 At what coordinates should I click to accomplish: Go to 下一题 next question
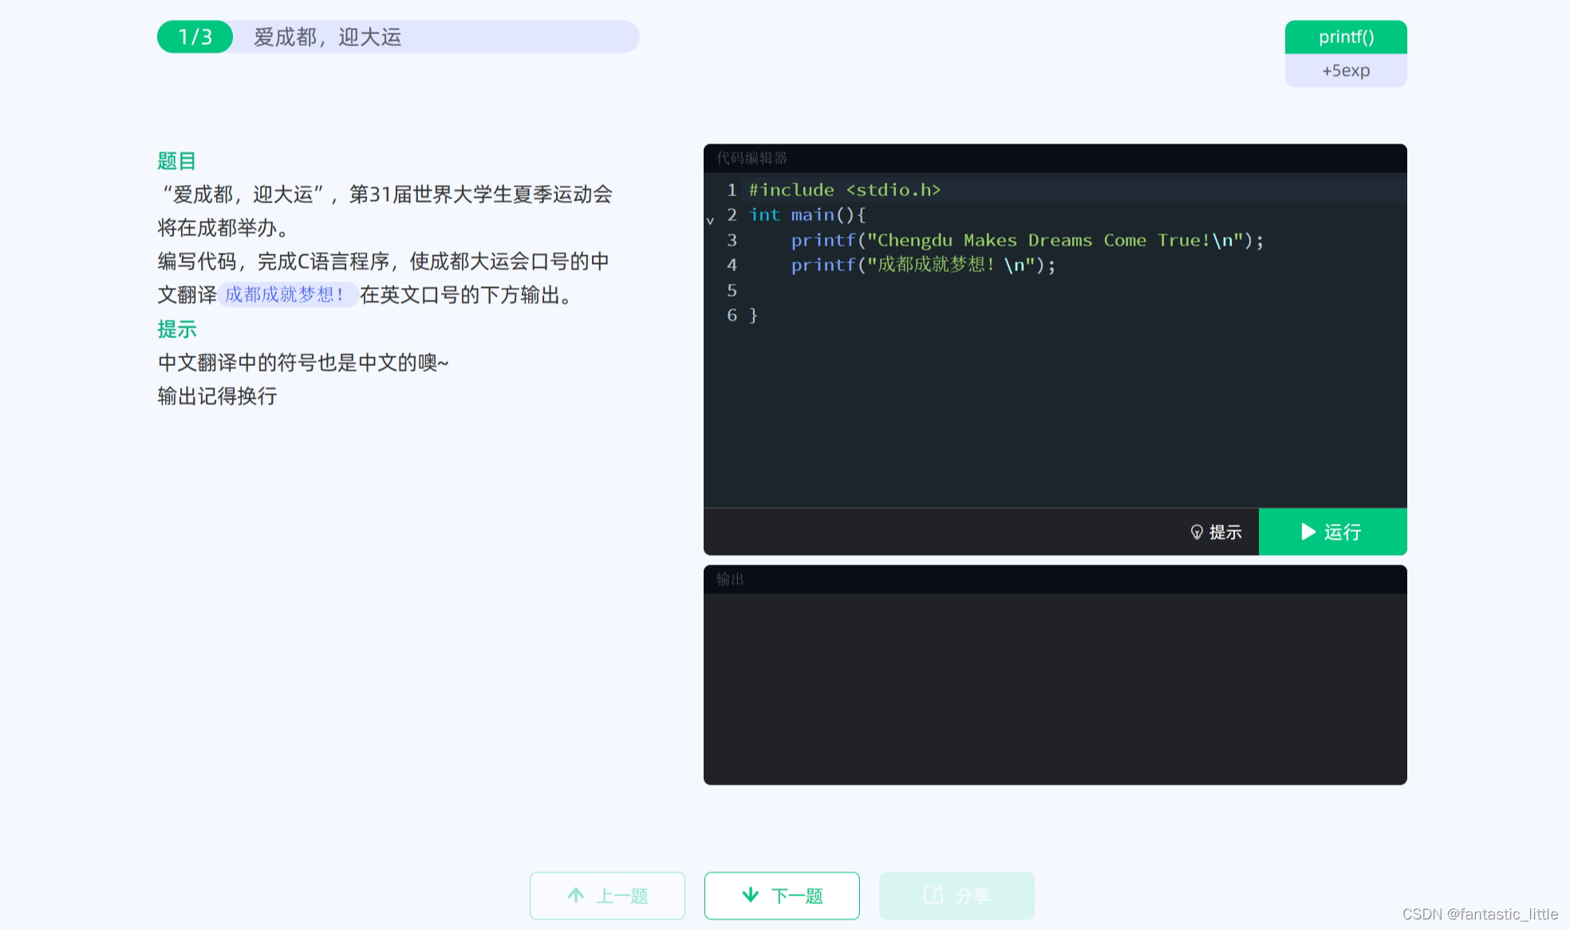[x=782, y=896]
